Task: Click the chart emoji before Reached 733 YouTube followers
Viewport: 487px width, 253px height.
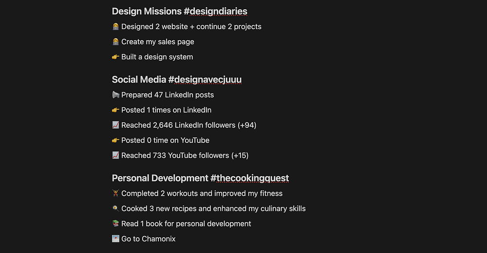Action: click(115, 155)
